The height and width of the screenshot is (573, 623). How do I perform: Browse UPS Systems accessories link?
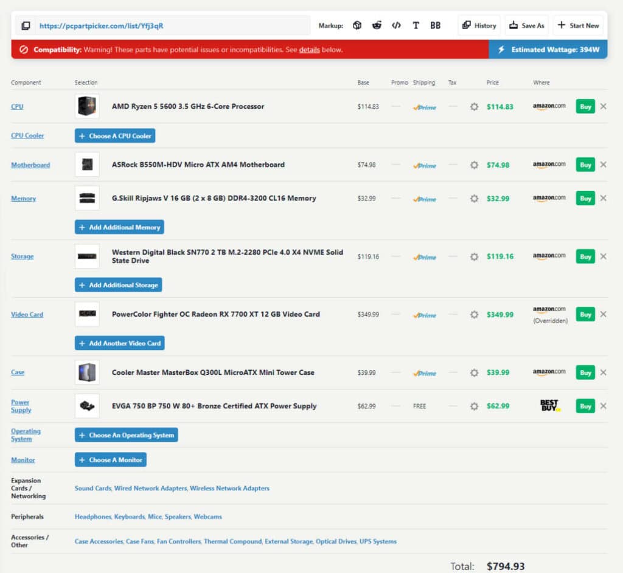tap(378, 541)
